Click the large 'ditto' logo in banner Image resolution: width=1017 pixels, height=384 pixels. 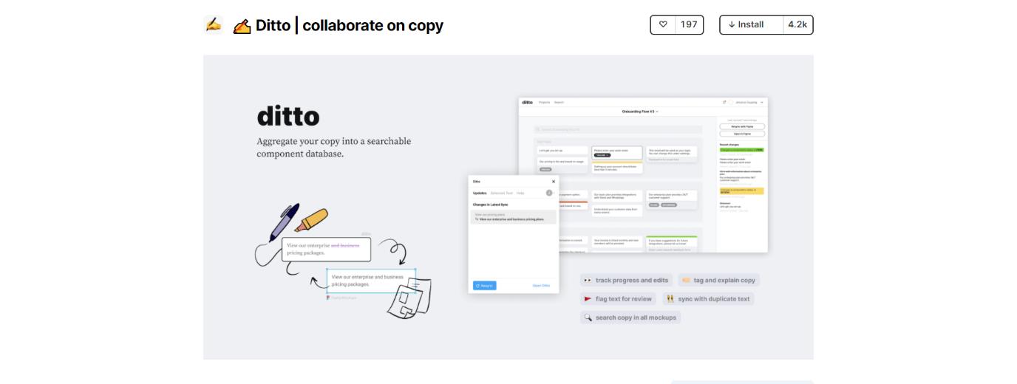(x=288, y=116)
